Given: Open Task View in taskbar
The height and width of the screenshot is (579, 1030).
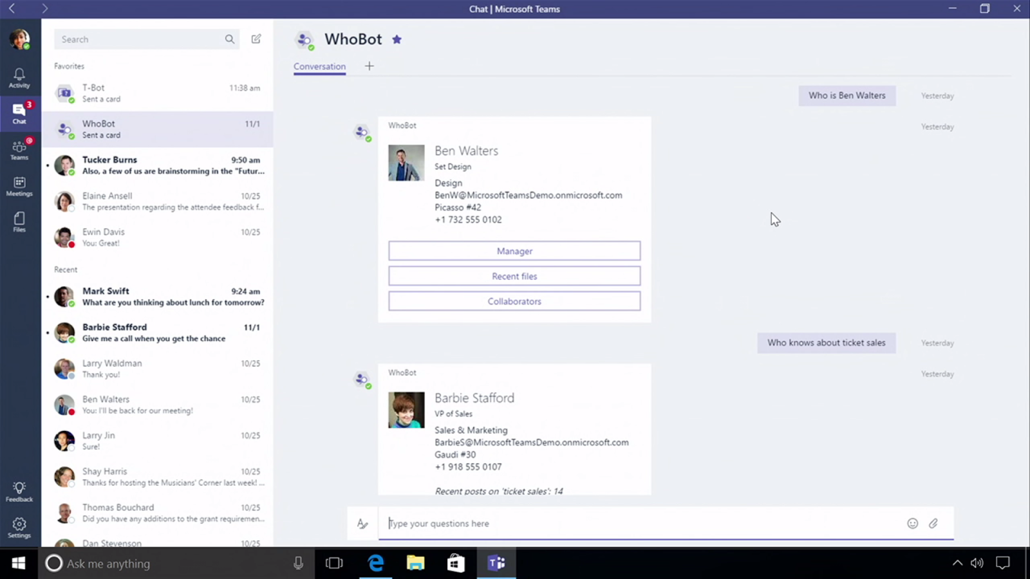Looking at the screenshot, I should tap(334, 564).
